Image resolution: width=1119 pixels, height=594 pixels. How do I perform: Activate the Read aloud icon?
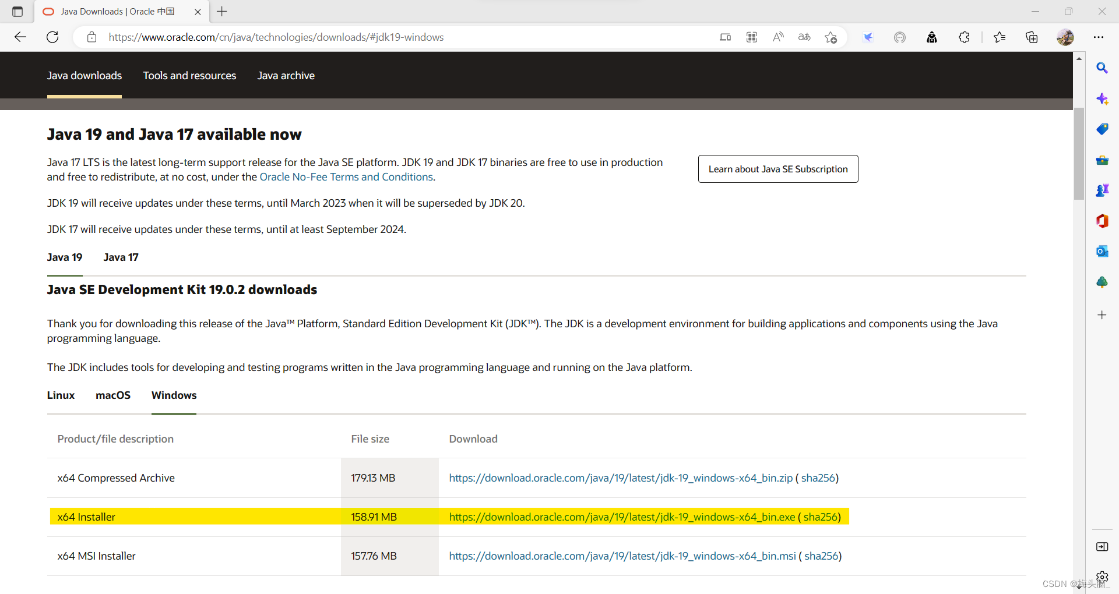click(778, 37)
